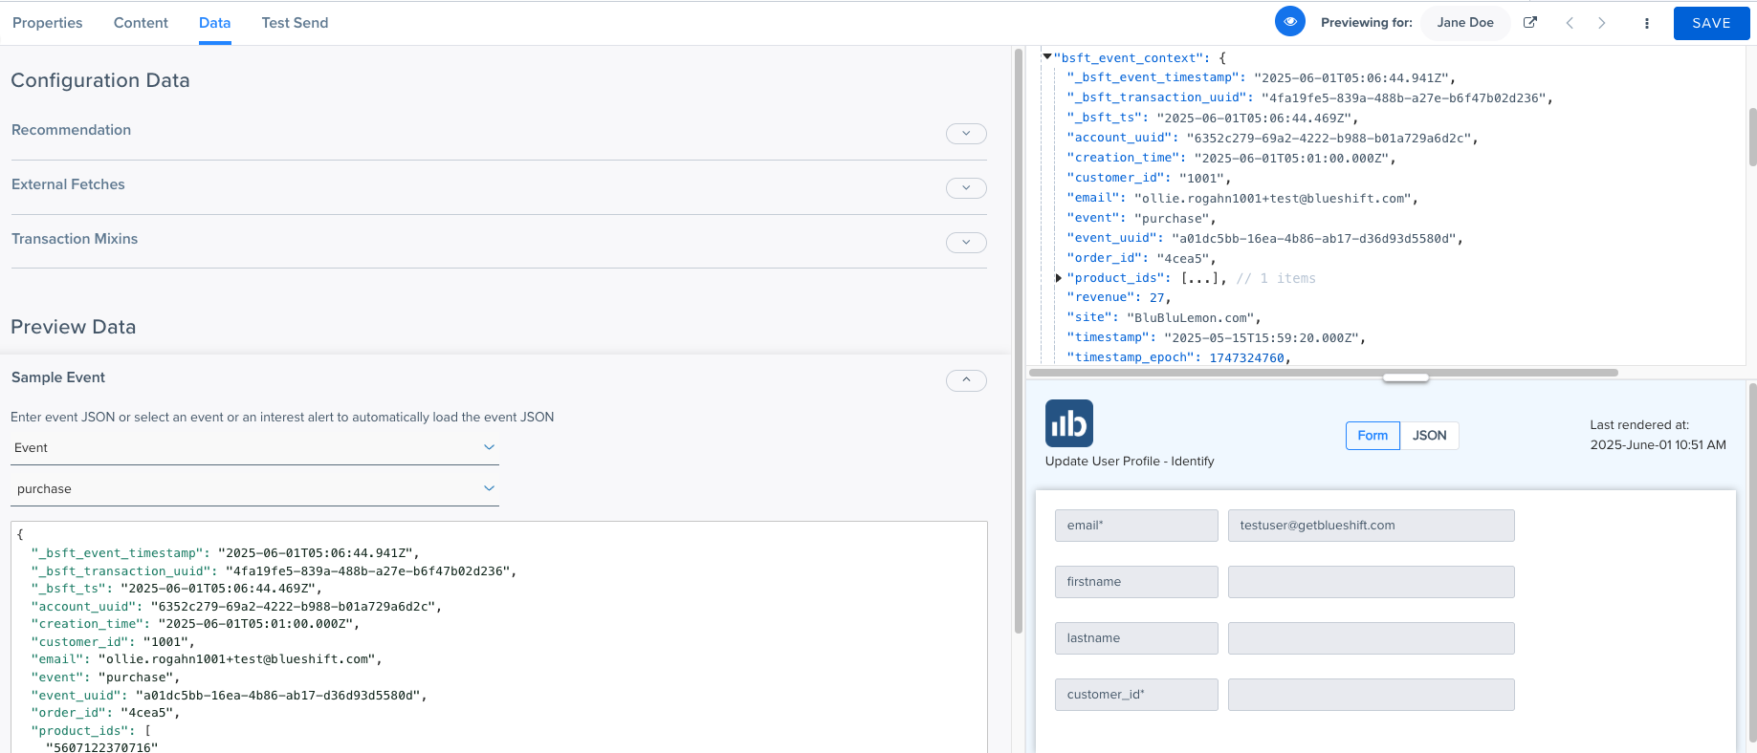
Task: Click the form preview vertical scrollbar
Action: 1752,562
